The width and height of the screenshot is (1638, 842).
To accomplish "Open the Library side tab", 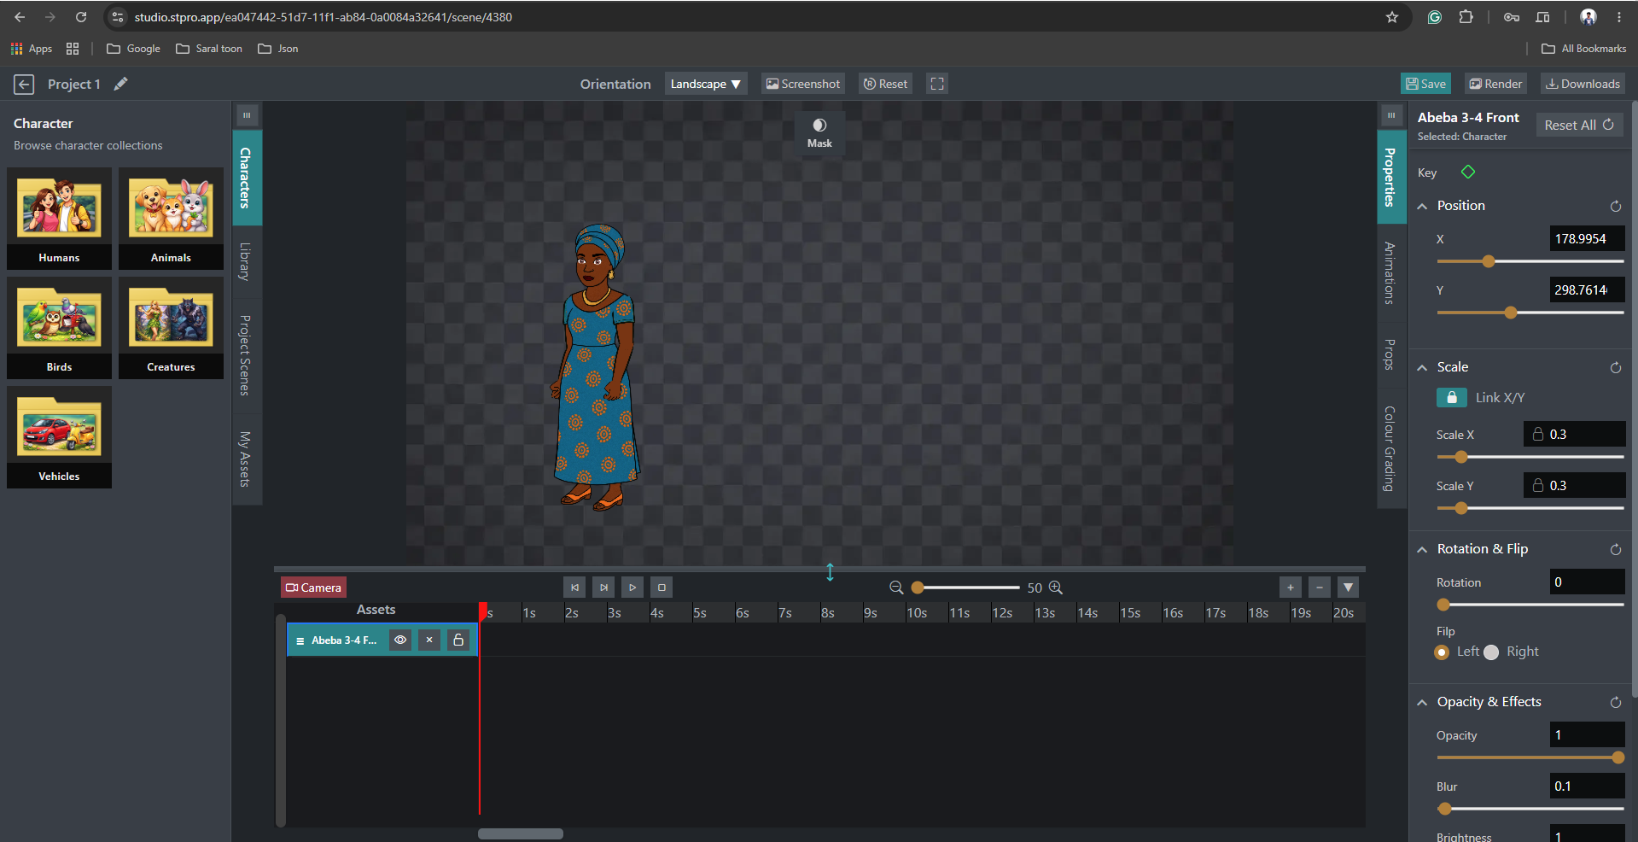I will (246, 261).
